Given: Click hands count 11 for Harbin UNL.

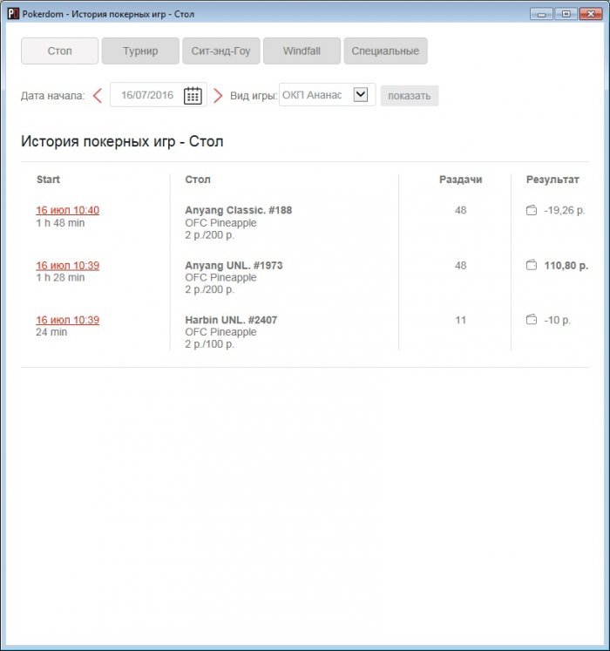Looking at the screenshot, I should click(460, 320).
